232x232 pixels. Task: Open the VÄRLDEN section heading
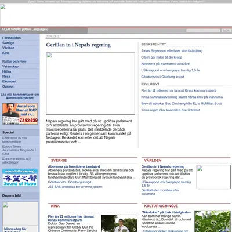153,161
